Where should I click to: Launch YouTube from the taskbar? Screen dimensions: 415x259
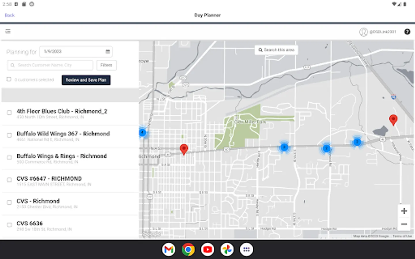pos(207,250)
